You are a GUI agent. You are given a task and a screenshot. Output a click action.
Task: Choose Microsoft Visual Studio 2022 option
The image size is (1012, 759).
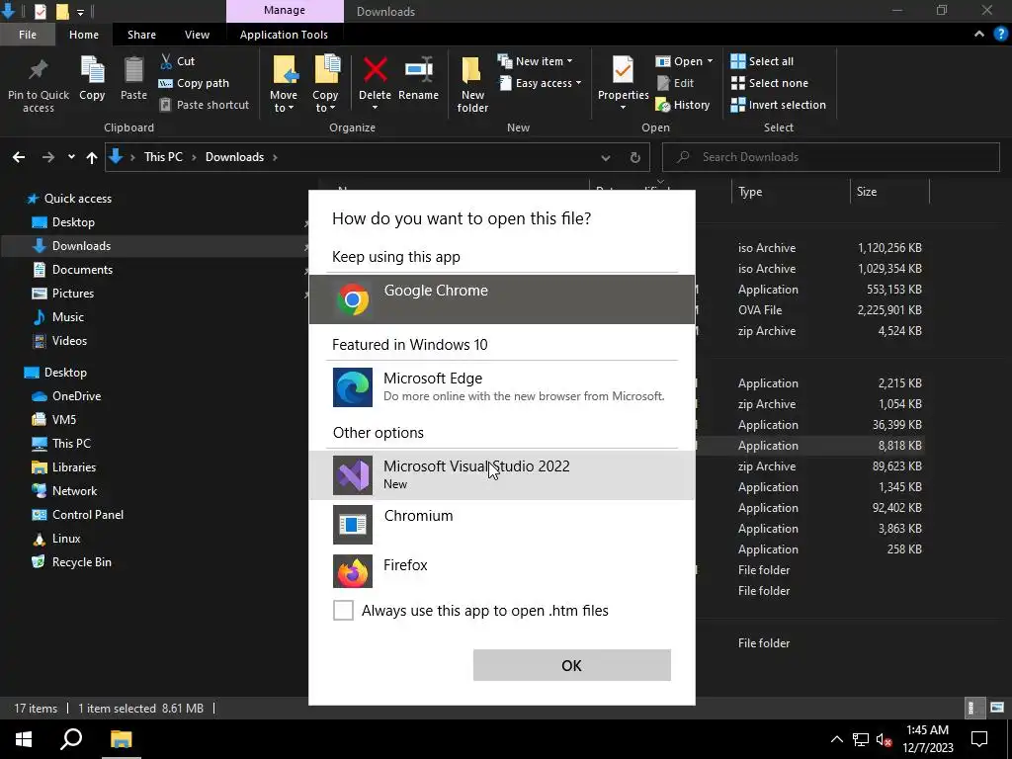502,475
